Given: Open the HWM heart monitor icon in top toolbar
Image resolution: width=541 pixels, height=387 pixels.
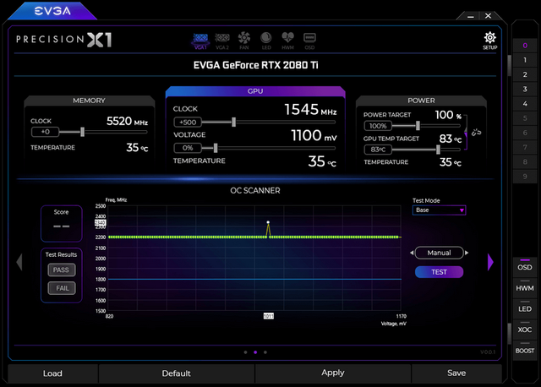Looking at the screenshot, I should tap(287, 41).
